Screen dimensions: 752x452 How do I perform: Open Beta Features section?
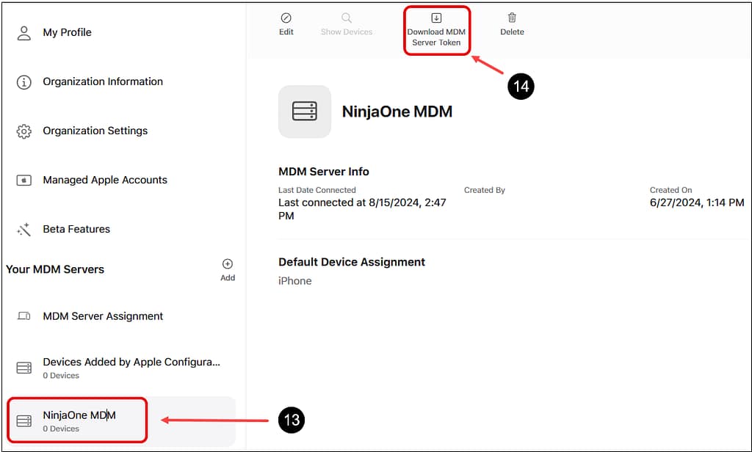(76, 230)
